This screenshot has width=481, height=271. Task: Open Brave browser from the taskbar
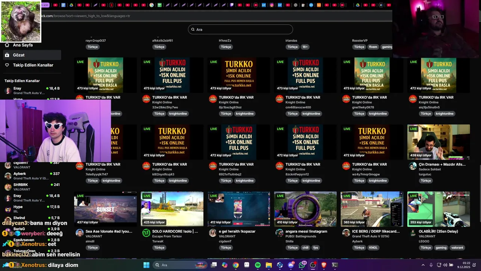pos(324,265)
